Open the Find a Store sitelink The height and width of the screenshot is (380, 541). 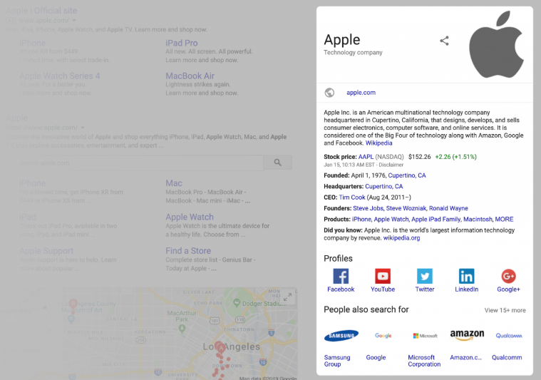[188, 250]
